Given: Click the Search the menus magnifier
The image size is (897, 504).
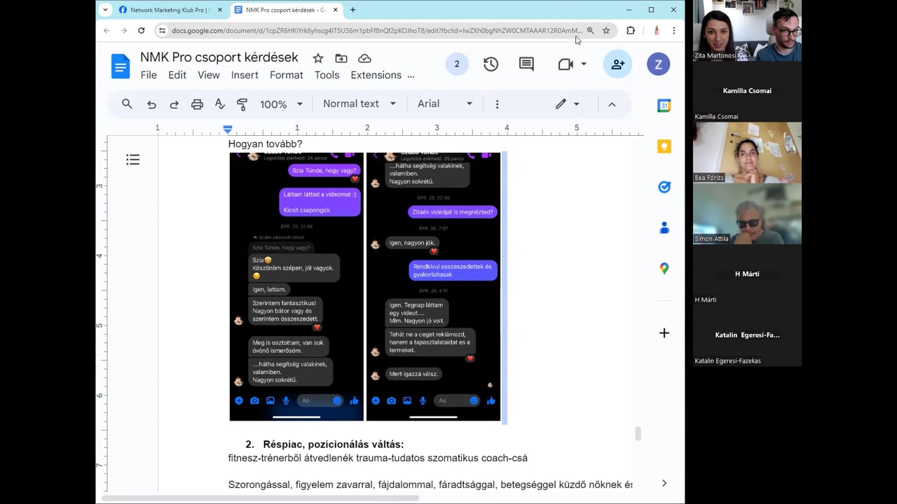Looking at the screenshot, I should (127, 104).
